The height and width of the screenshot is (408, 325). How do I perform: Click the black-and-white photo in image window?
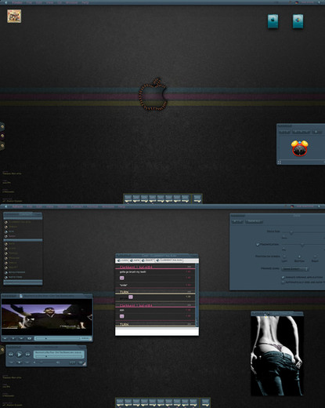click(x=277, y=355)
